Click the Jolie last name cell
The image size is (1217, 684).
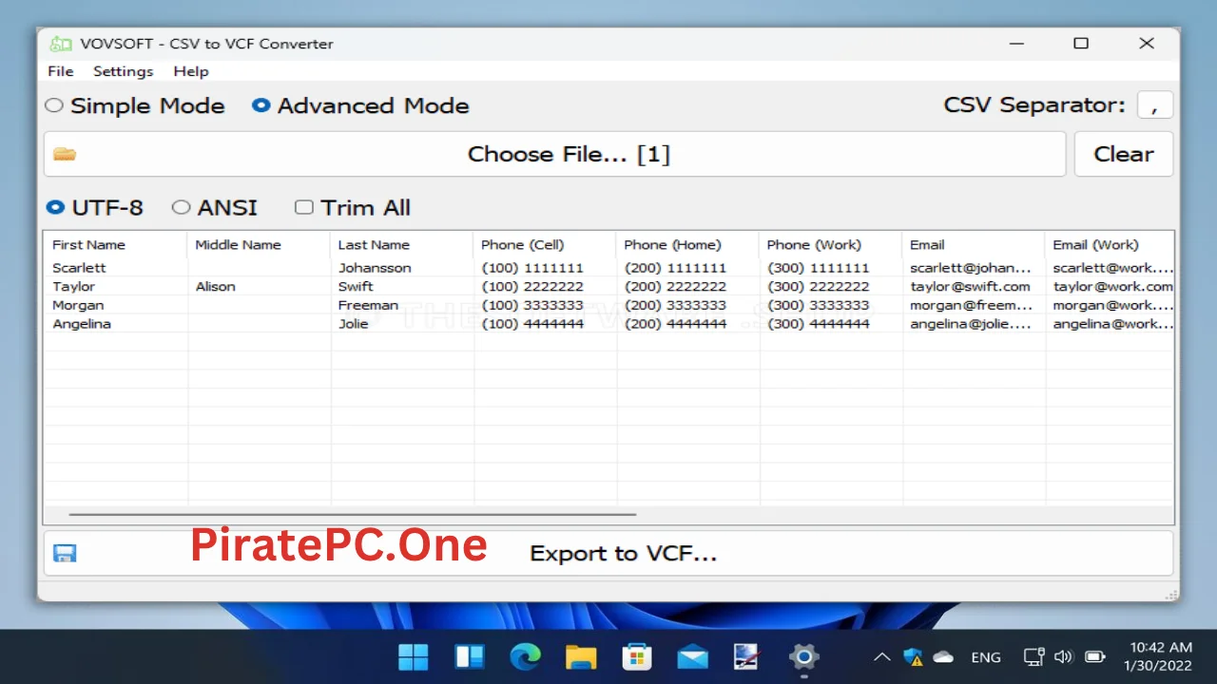pyautogui.click(x=353, y=324)
